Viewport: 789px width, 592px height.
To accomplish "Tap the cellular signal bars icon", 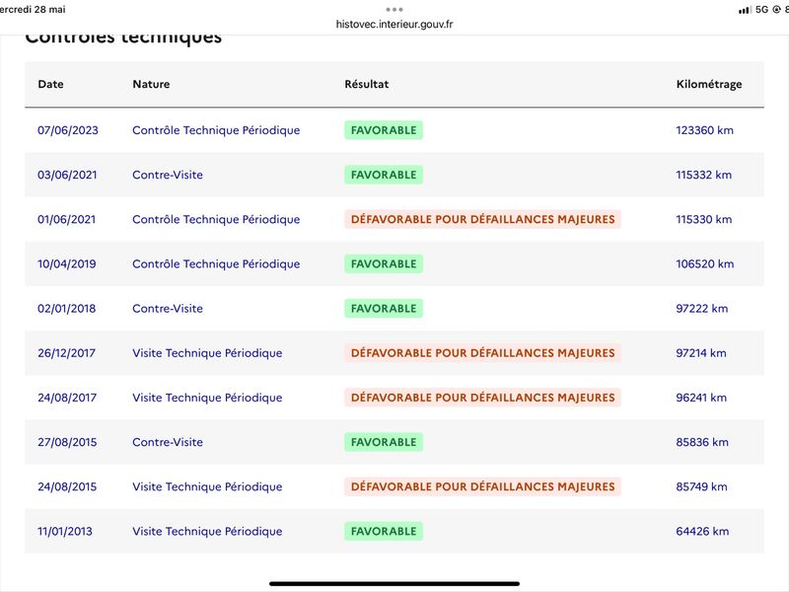I will (745, 10).
